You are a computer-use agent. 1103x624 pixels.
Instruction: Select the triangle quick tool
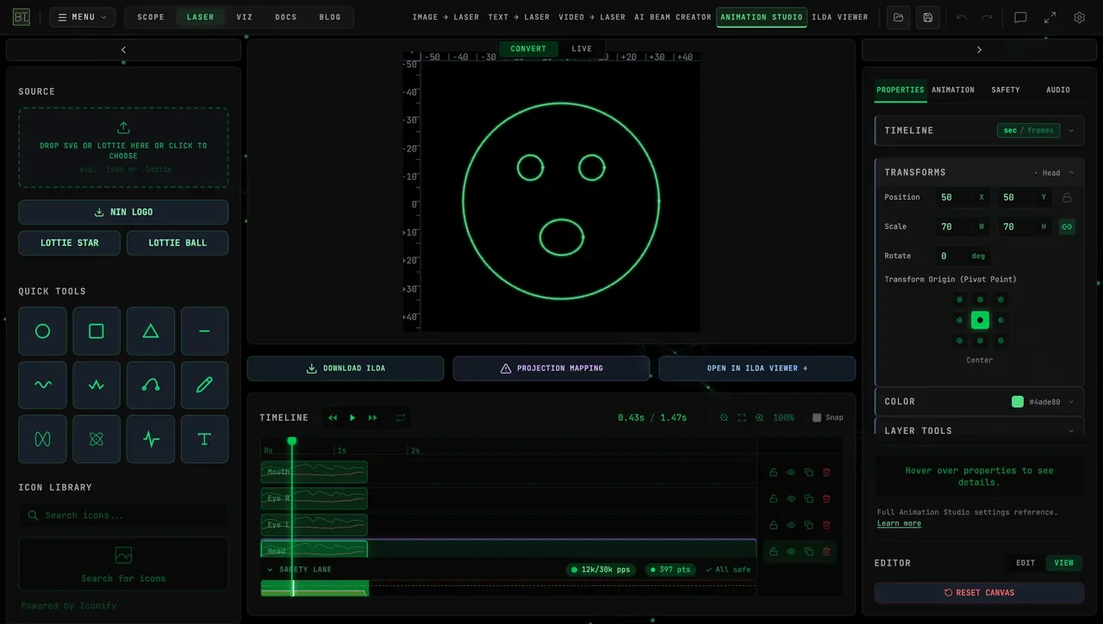(151, 331)
